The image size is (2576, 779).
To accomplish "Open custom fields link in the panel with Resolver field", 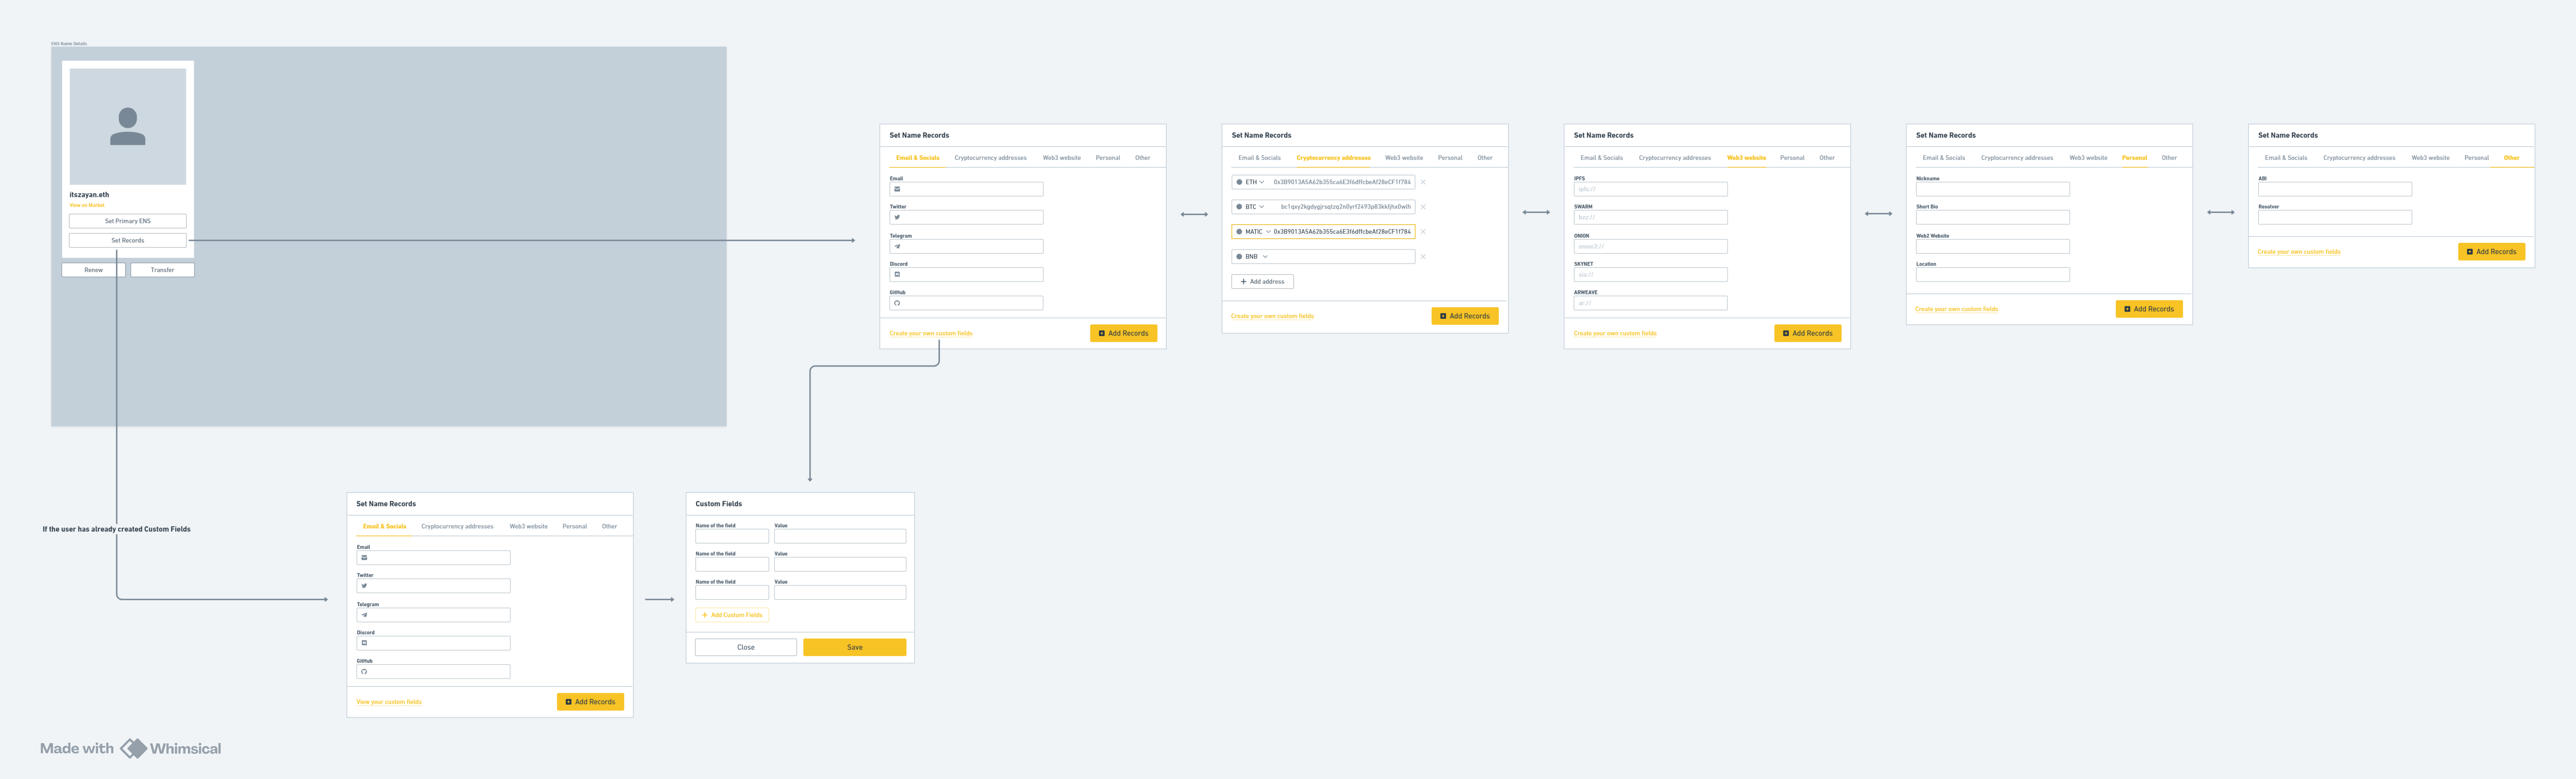I will (2299, 252).
